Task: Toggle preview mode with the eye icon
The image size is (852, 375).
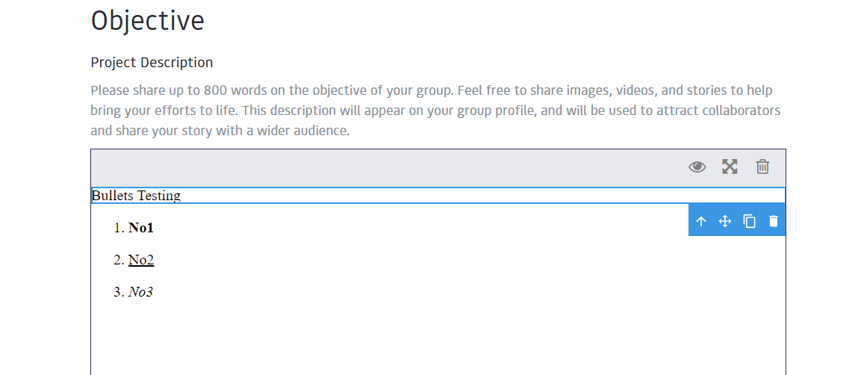Action: pos(697,167)
